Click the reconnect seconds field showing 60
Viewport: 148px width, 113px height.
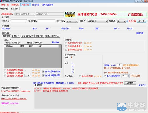coord(124,76)
